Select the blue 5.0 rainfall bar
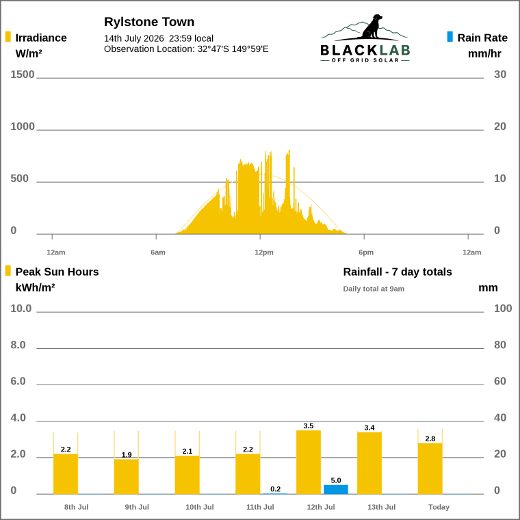Screen dimensions: 520x520 tap(336, 489)
